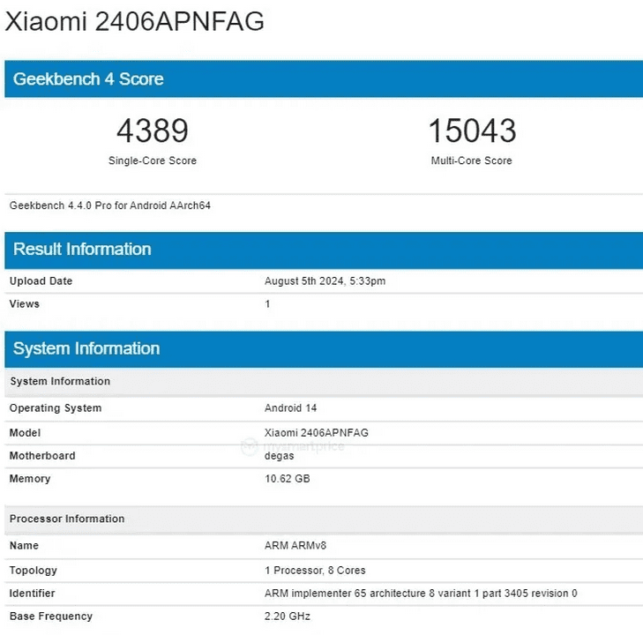This screenshot has width=643, height=635.
Task: Click the 15043 multi-core score number
Action: [x=472, y=131]
